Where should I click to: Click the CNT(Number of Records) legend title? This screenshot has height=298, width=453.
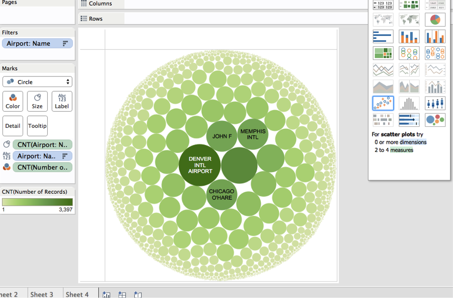click(x=34, y=192)
